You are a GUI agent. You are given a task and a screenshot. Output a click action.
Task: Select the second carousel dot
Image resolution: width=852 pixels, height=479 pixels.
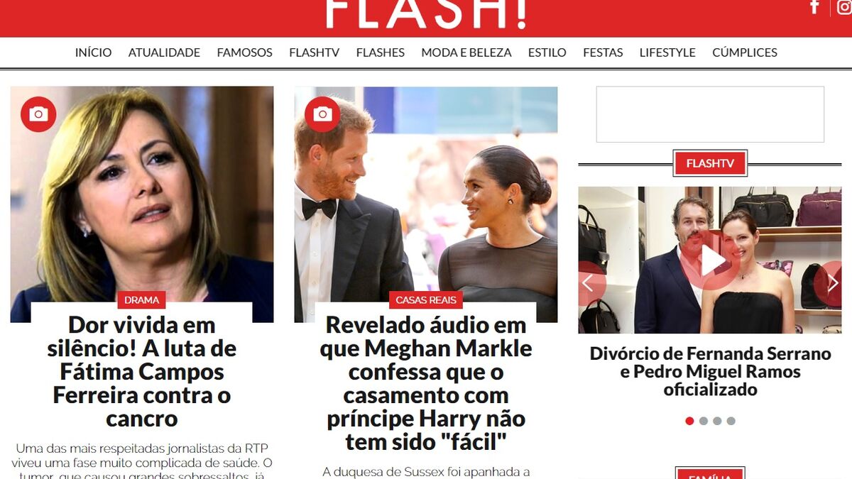point(704,421)
